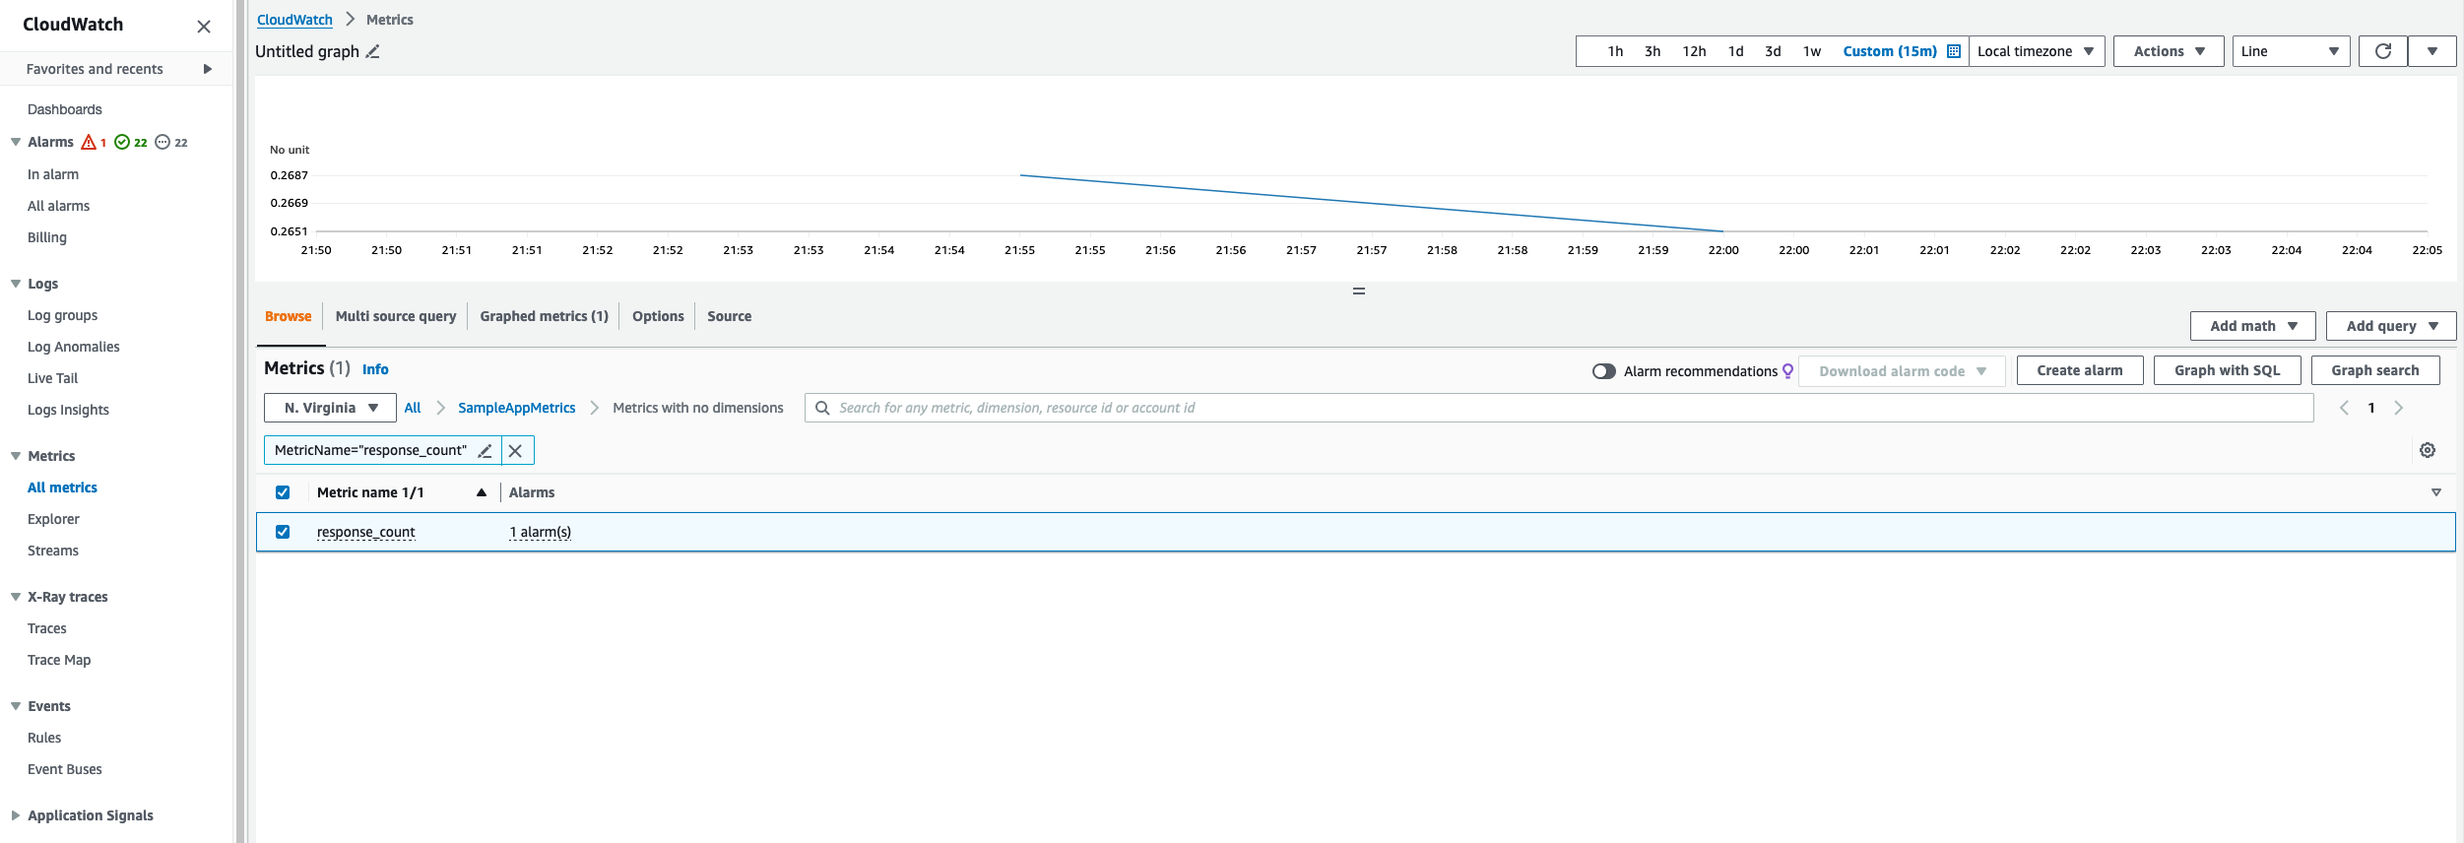Image resolution: width=2464 pixels, height=843 pixels.
Task: Go to previous metrics page
Action: click(2345, 408)
